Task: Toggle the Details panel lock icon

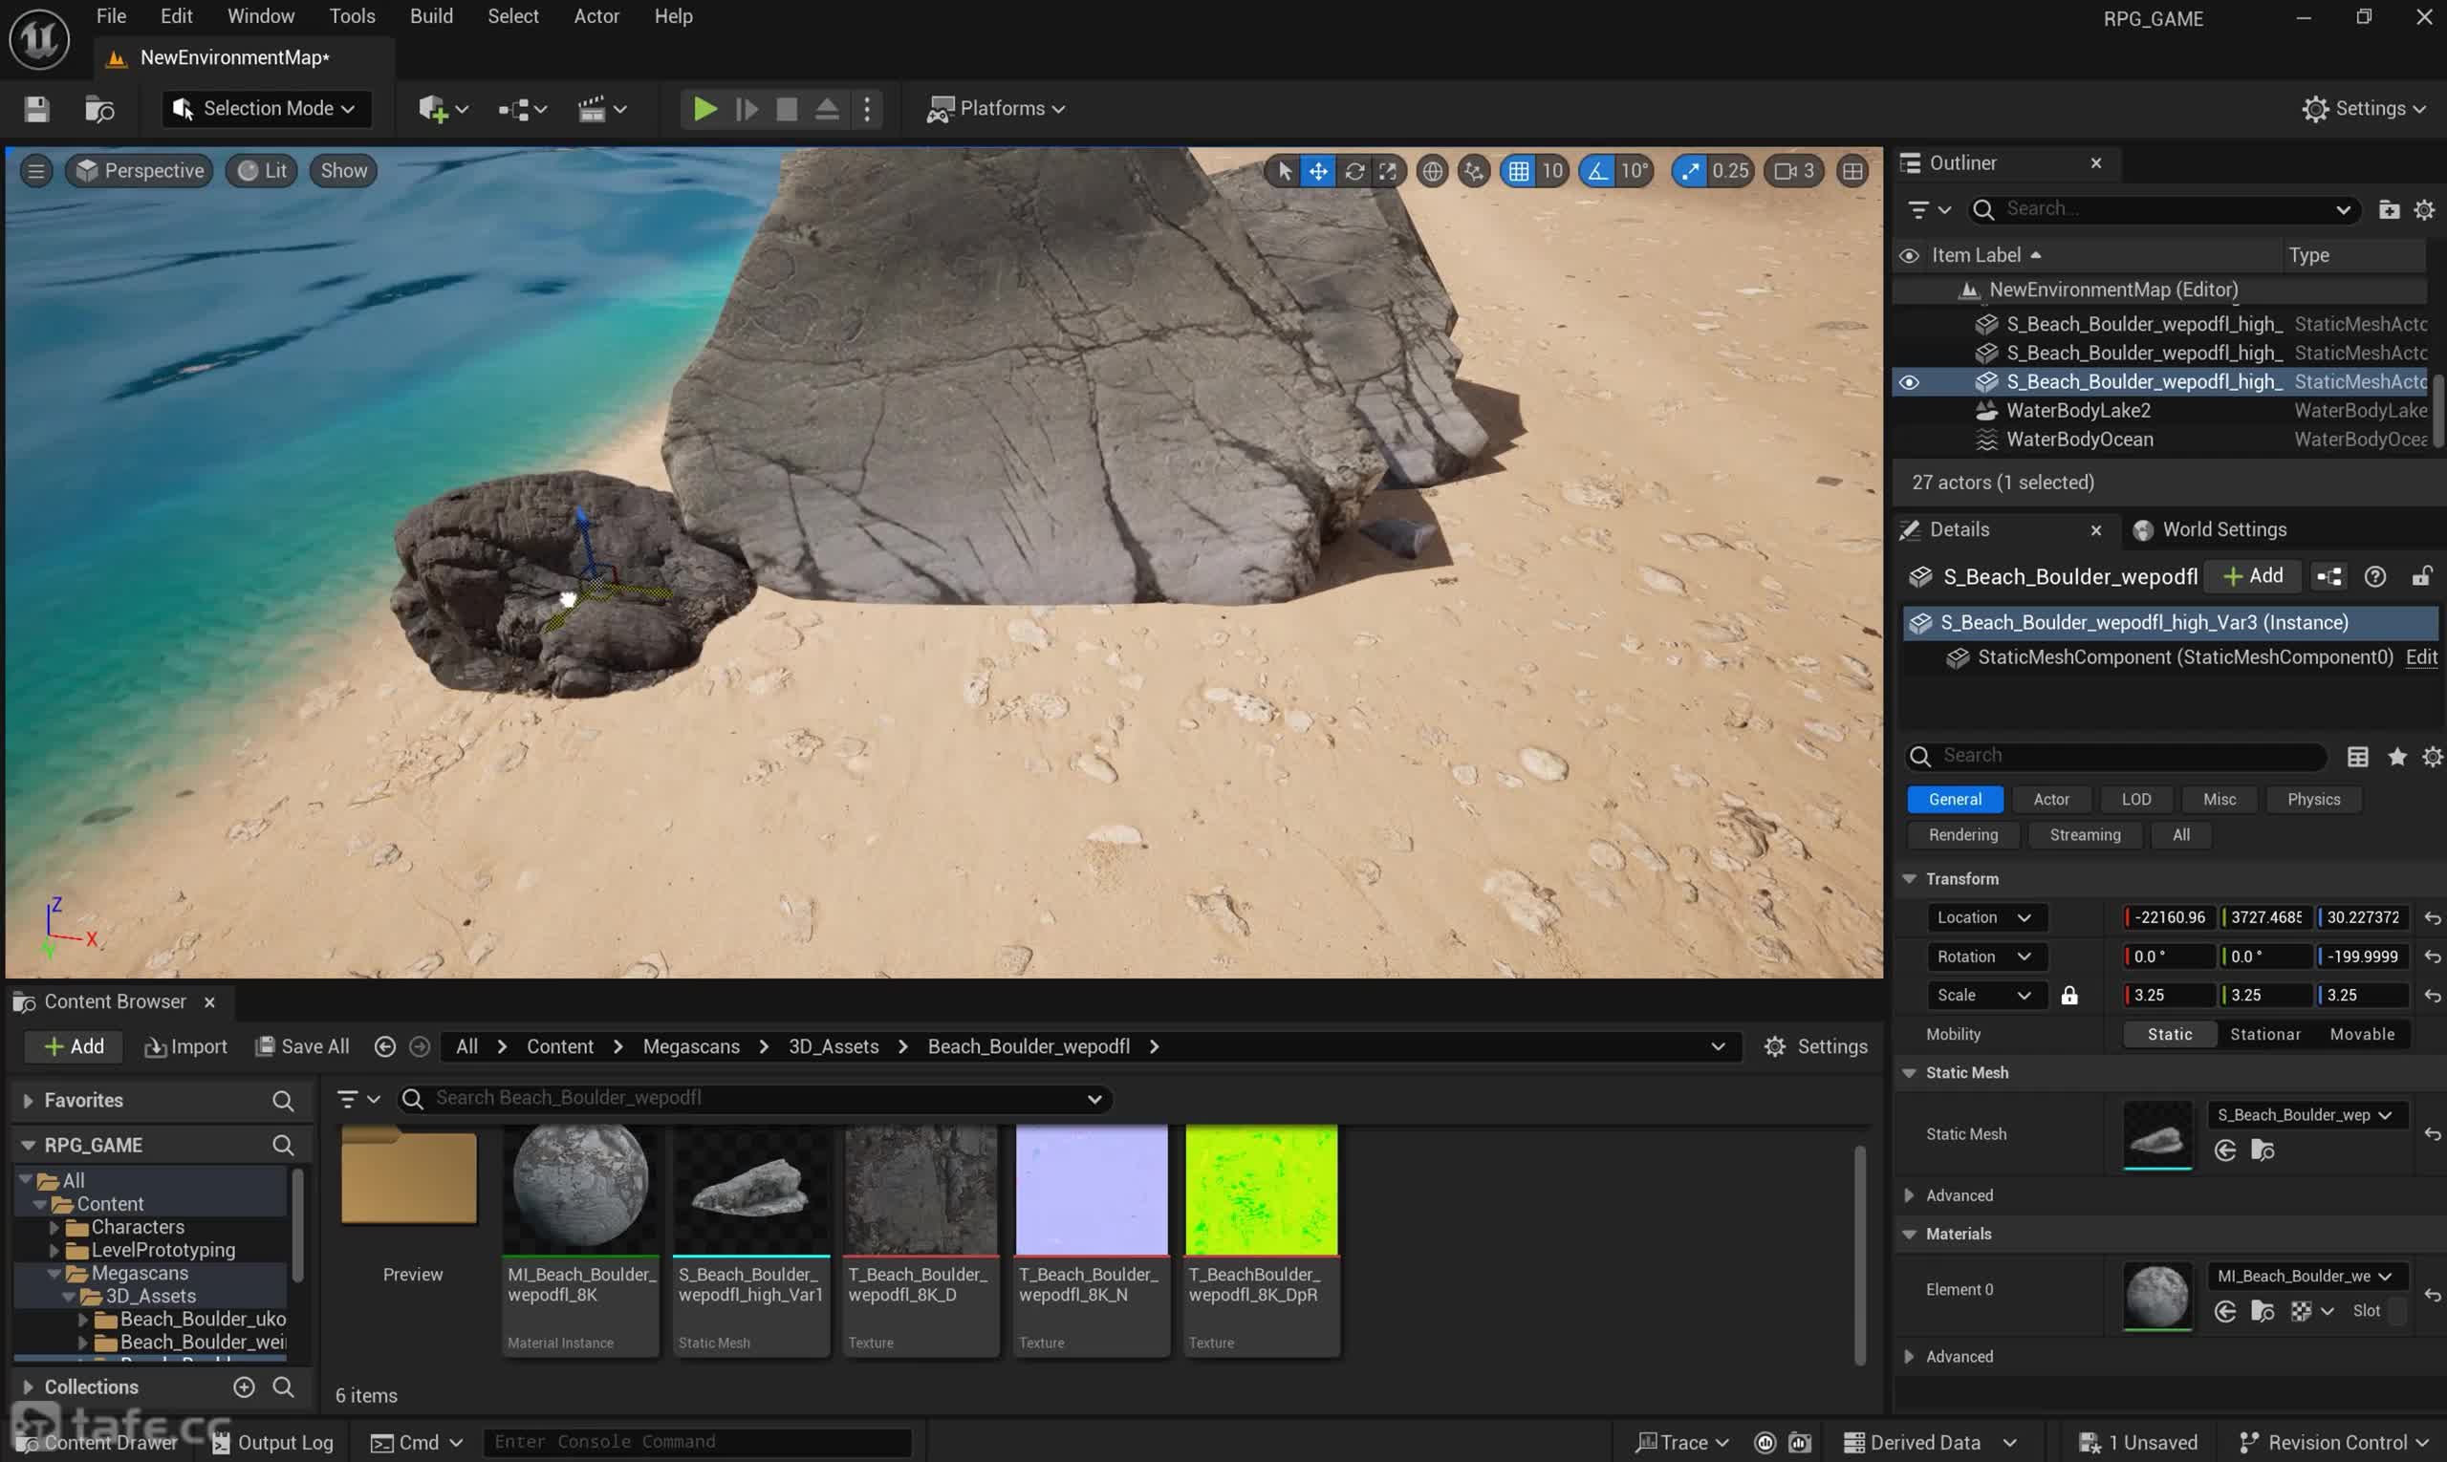Action: coord(2421,576)
